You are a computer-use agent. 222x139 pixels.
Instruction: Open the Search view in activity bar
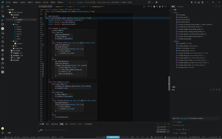tap(2, 11)
